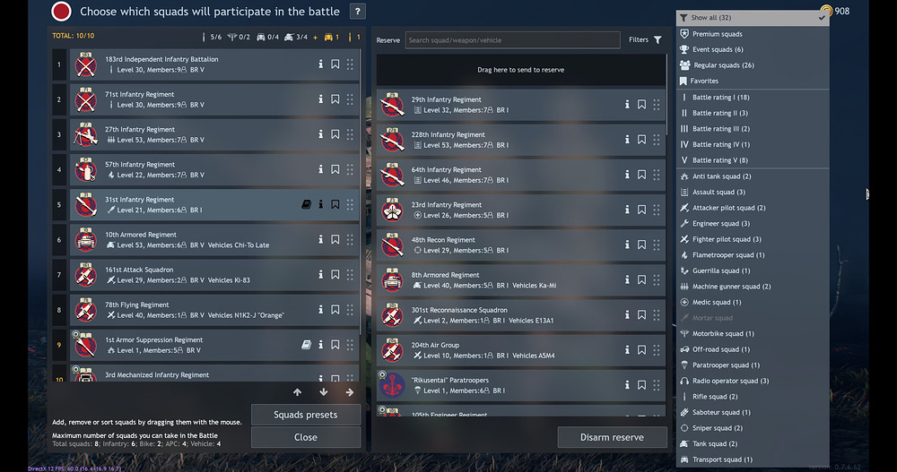Image resolution: width=897 pixels, height=472 pixels.
Task: Select the 183rd Independent Infantry Battalion emblem
Action: pos(86,64)
